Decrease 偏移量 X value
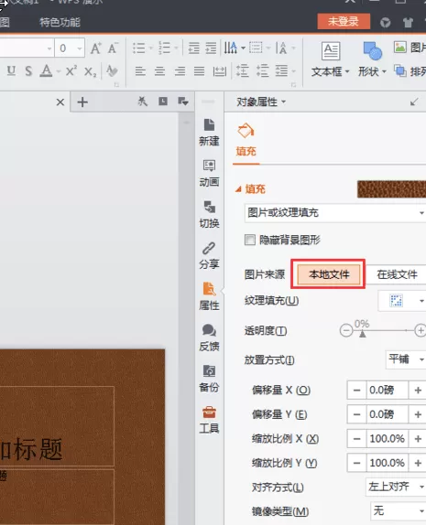Viewport: 426px width, 525px height. pyautogui.click(x=356, y=391)
